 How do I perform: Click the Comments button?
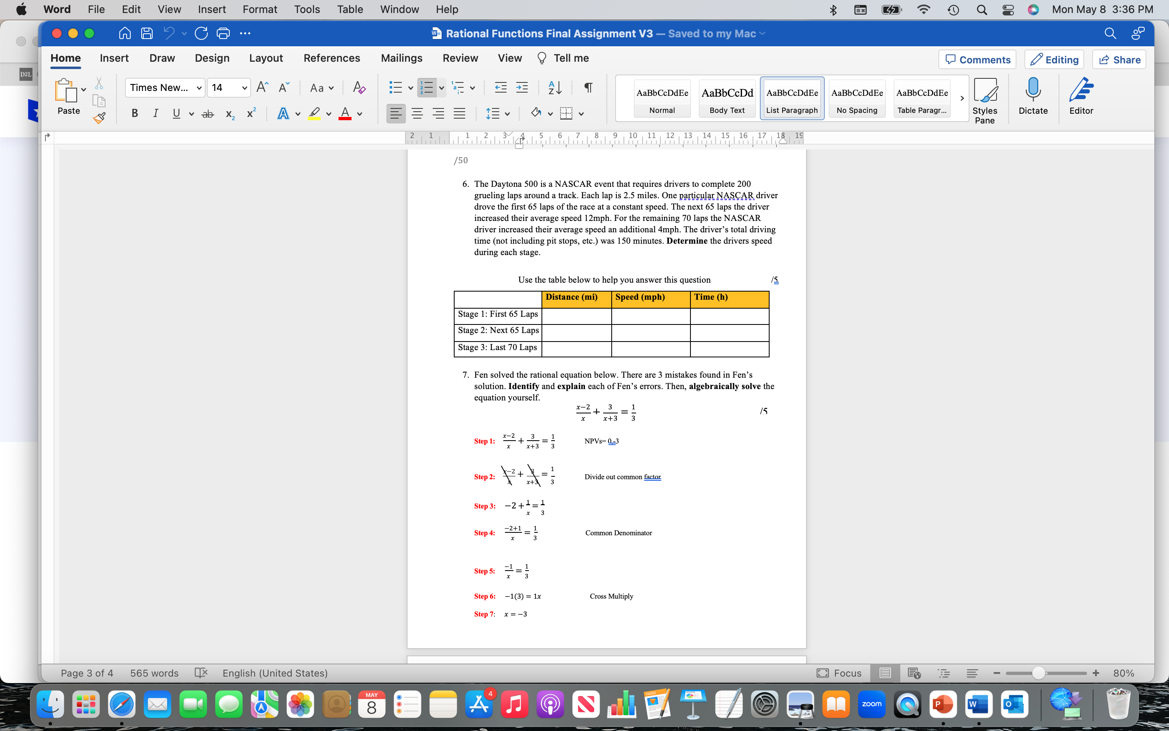pos(977,59)
